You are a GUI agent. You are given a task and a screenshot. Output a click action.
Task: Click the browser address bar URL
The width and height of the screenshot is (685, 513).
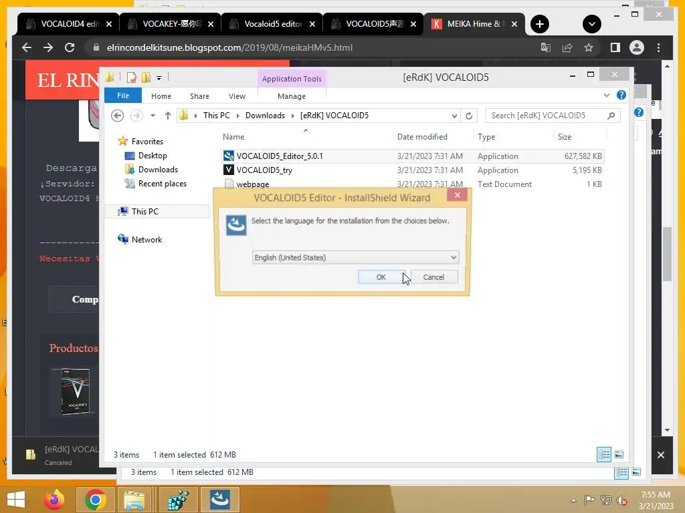(x=230, y=47)
